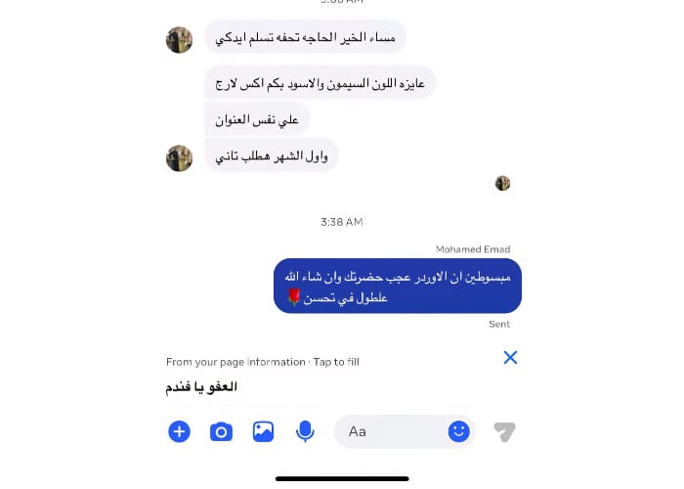Open the plus attachments menu
Screen dimensions: 684x489
[179, 431]
